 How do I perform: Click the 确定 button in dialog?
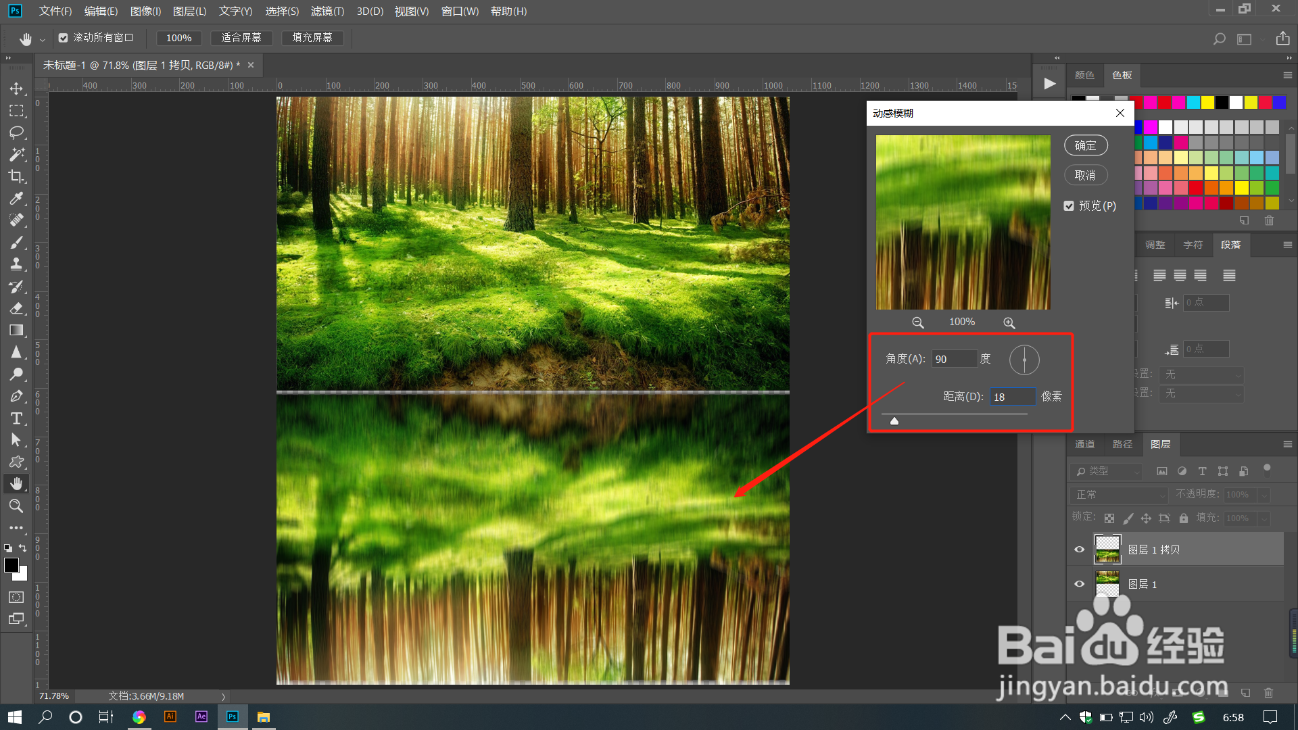[1085, 145]
